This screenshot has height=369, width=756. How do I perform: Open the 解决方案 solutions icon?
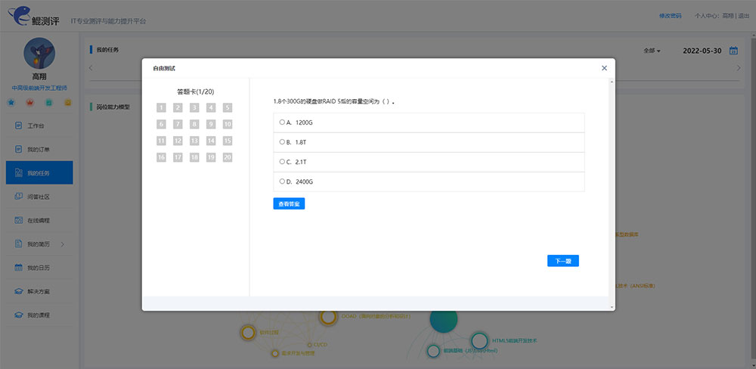[x=20, y=291]
